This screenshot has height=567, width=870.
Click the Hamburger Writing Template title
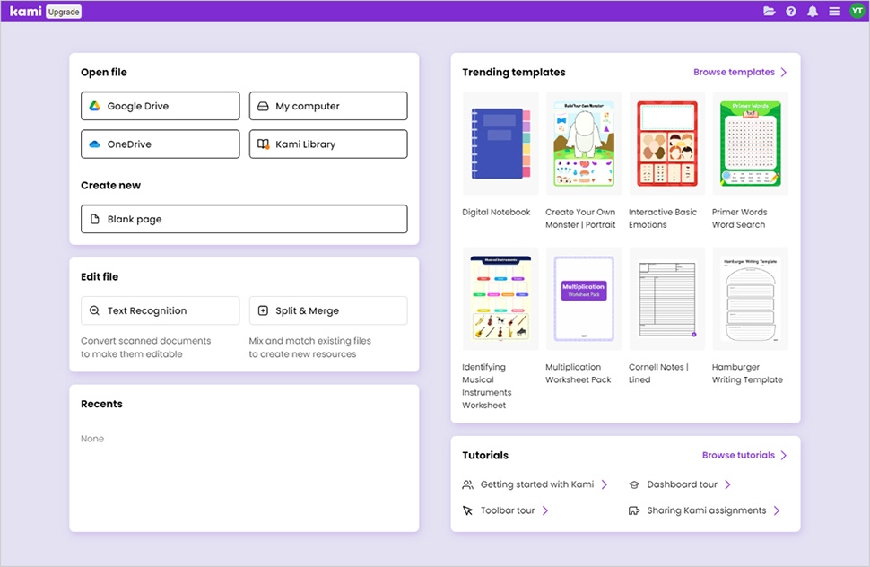click(x=747, y=373)
